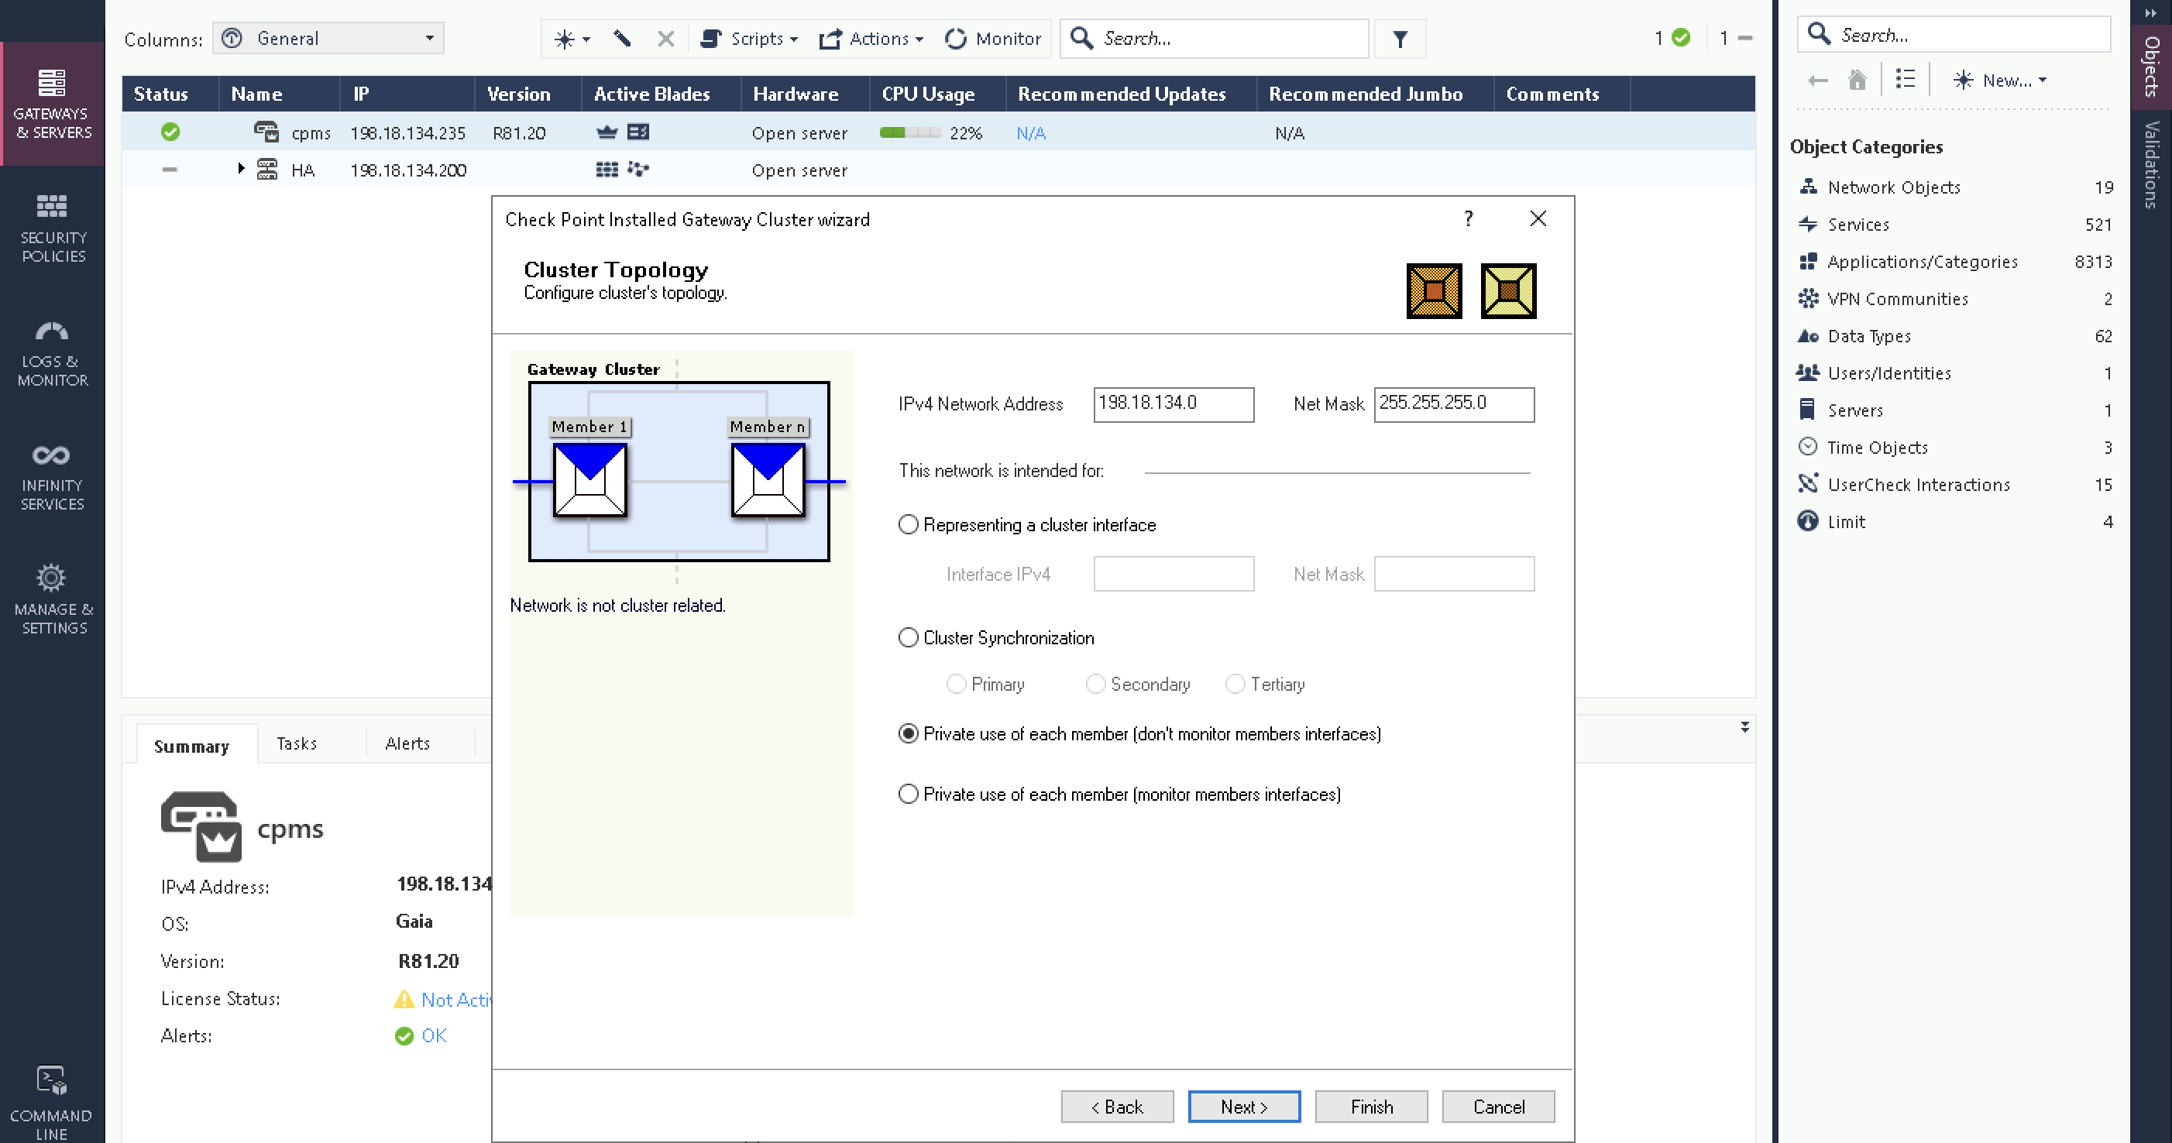
Task: Select the Cluster Synchronization radio button
Action: (x=908, y=637)
